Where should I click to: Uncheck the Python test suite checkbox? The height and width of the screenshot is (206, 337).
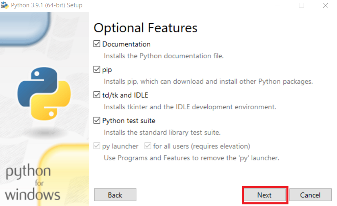[x=97, y=121]
